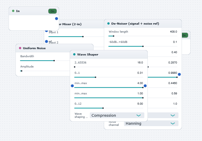Click the Wave Shaper 0..12 slider

coord(109,108)
